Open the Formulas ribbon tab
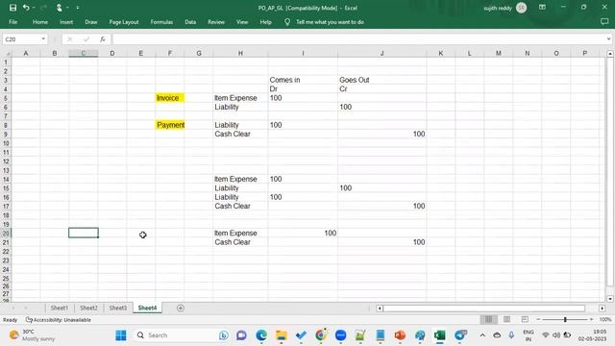 [161, 22]
